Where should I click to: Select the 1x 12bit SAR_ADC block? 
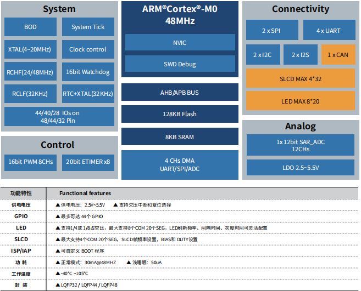(301, 145)
